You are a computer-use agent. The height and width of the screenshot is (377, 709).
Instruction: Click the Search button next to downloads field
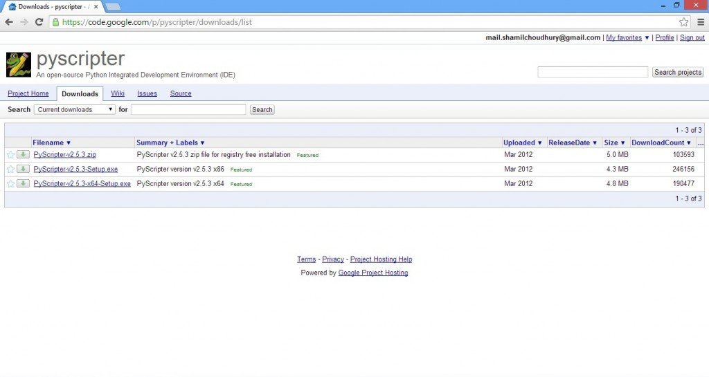pos(262,110)
